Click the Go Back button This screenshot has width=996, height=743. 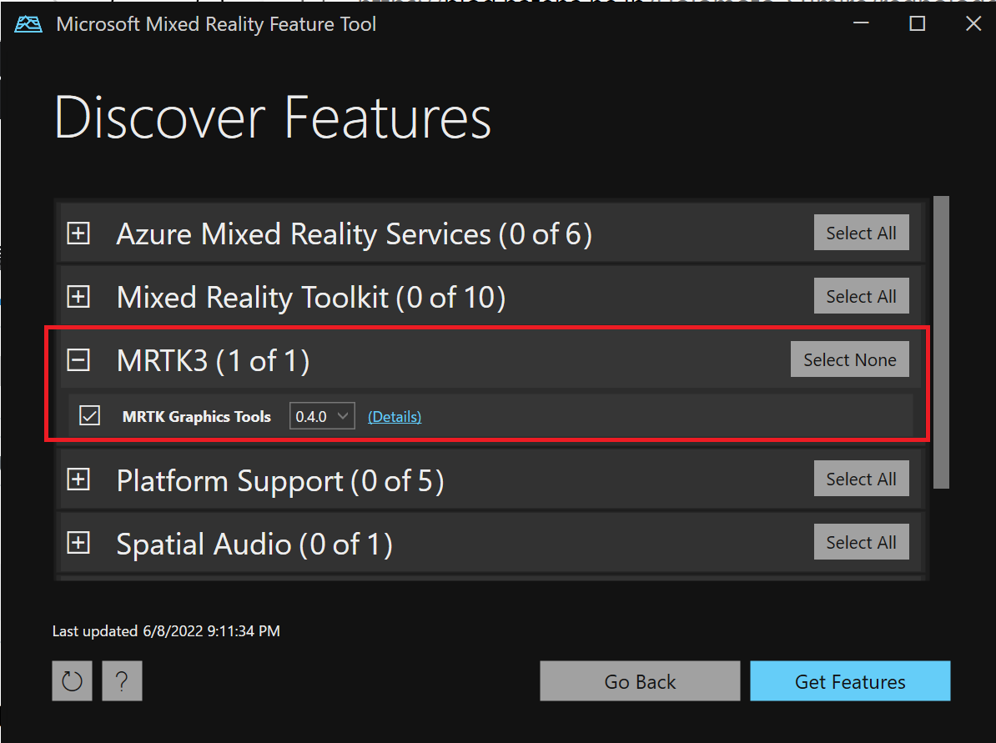pyautogui.click(x=639, y=680)
